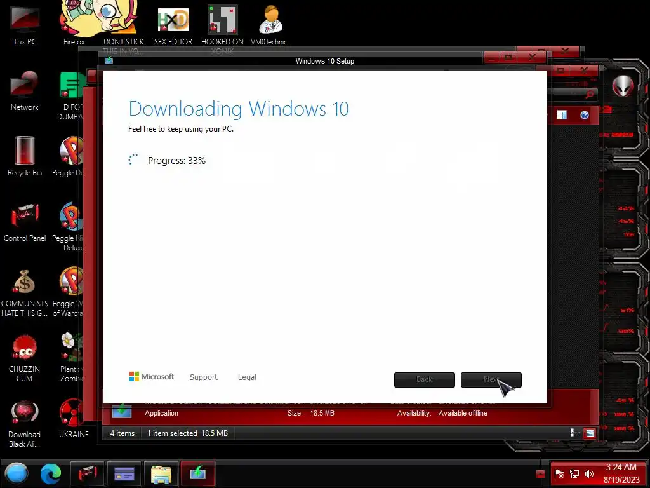Click the Start orb button
Viewport: 650px width, 488px height.
[17, 473]
